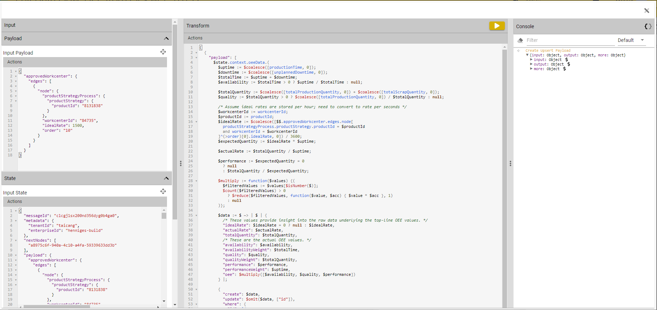The image size is (657, 310).
Task: Expand the 'output: Object' console node
Action: point(531,64)
